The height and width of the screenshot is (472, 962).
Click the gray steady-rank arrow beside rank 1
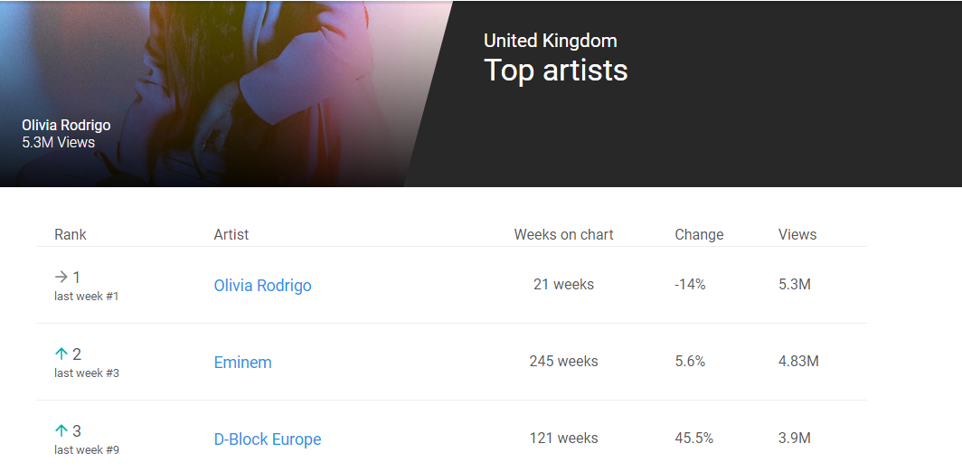pyautogui.click(x=61, y=278)
